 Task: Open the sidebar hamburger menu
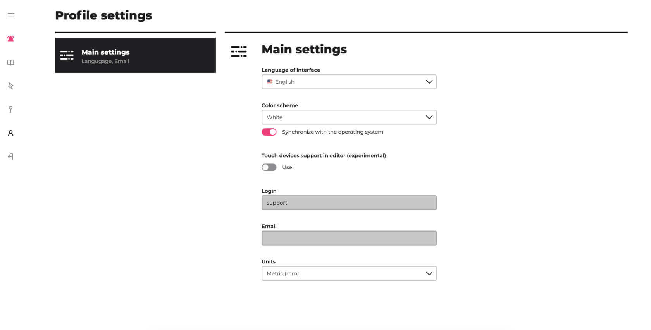tap(11, 15)
